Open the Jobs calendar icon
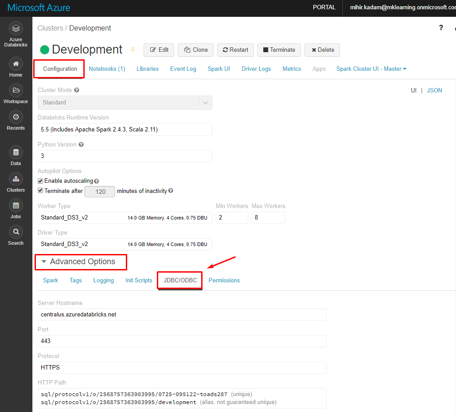 16,206
